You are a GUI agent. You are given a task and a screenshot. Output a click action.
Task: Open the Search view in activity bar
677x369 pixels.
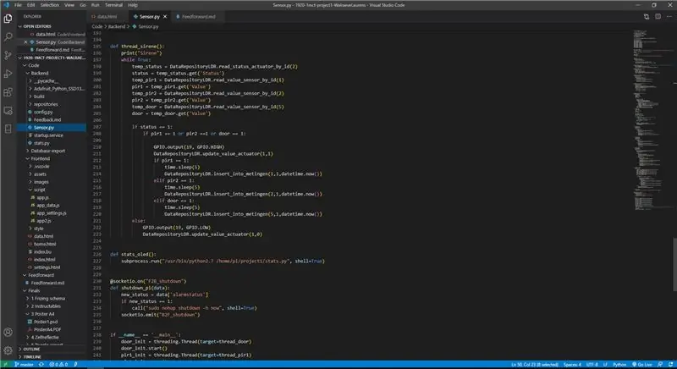[8, 36]
